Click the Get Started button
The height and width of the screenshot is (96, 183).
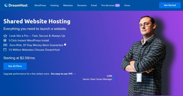(x=170, y=5)
